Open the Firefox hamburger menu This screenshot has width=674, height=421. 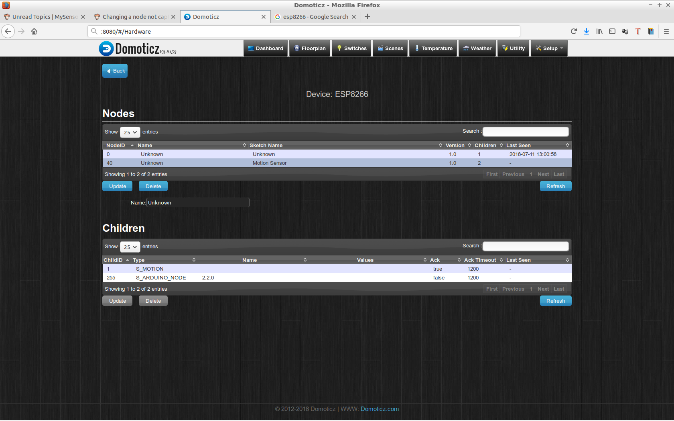[x=666, y=31]
